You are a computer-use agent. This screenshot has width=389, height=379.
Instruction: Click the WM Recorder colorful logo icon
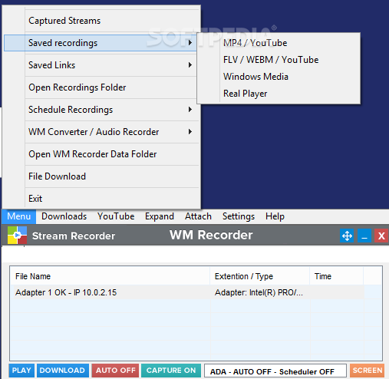(x=17, y=235)
